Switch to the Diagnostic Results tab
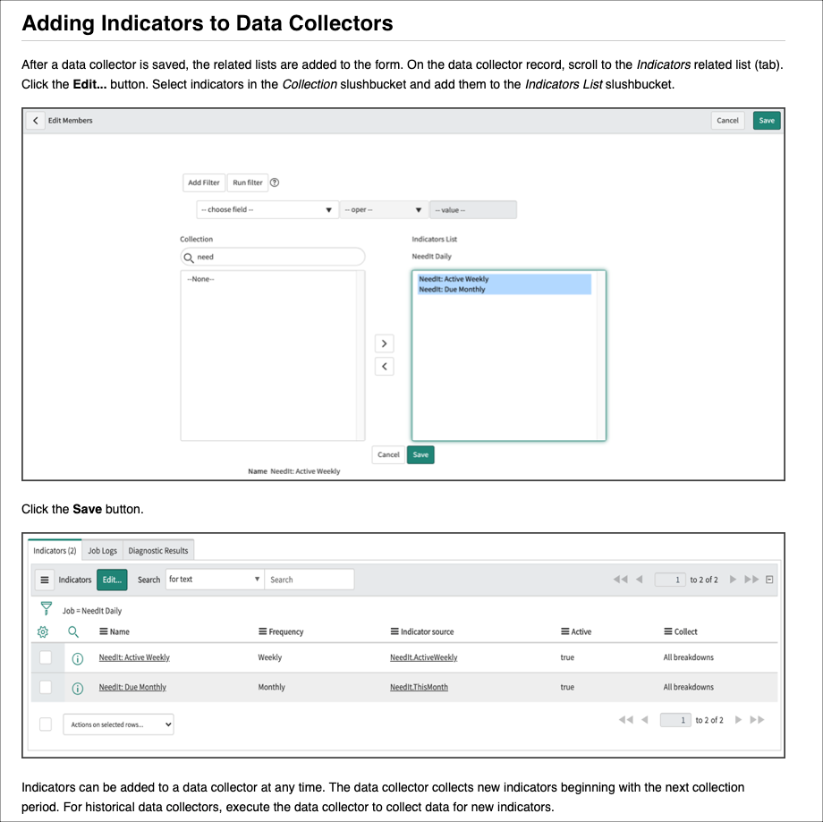 (159, 551)
